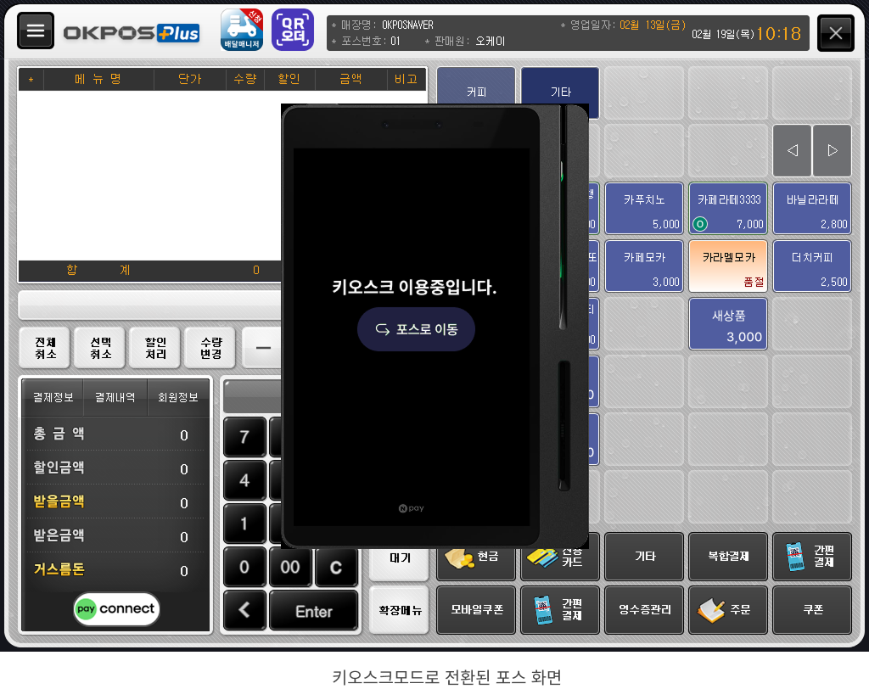Select cash payment with money icon
The width and height of the screenshot is (869, 689).
476,557
